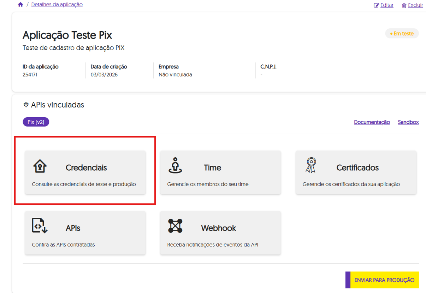Click the pencil icon beside Editar
The width and height of the screenshot is (426, 293).
click(x=376, y=6)
